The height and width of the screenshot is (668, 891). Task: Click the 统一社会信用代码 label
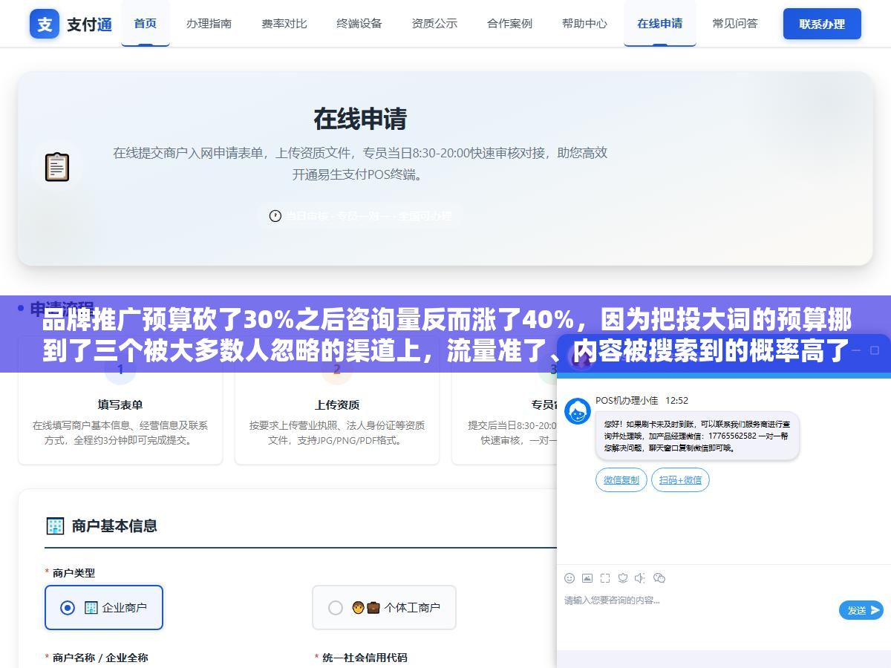[x=365, y=658]
